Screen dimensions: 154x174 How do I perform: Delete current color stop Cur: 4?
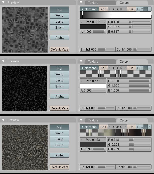[132, 127]
